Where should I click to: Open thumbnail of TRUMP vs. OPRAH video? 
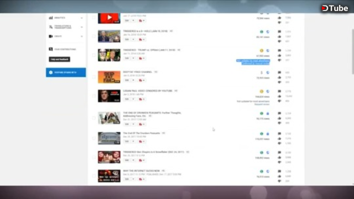click(109, 55)
